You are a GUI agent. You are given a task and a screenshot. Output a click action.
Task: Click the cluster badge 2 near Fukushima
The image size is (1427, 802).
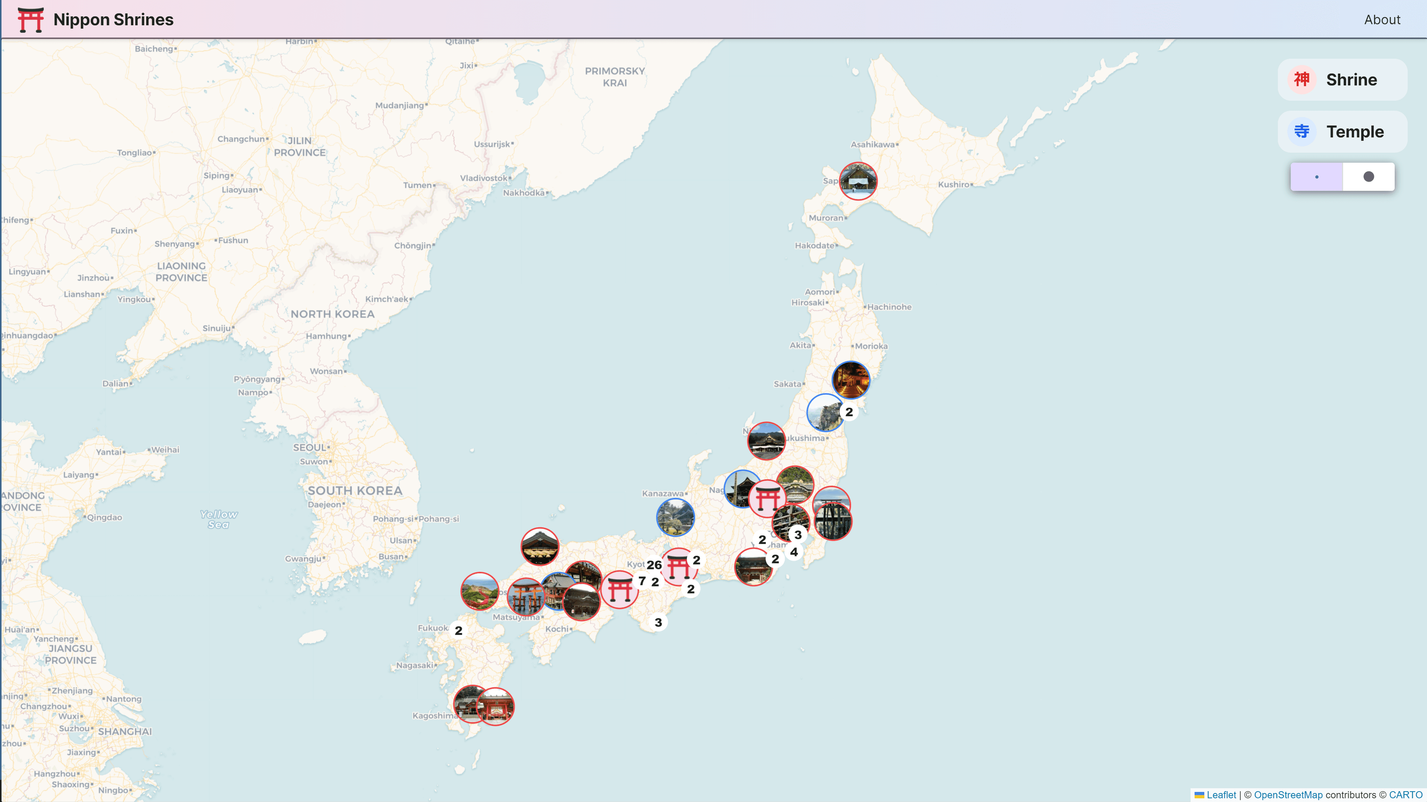(849, 412)
